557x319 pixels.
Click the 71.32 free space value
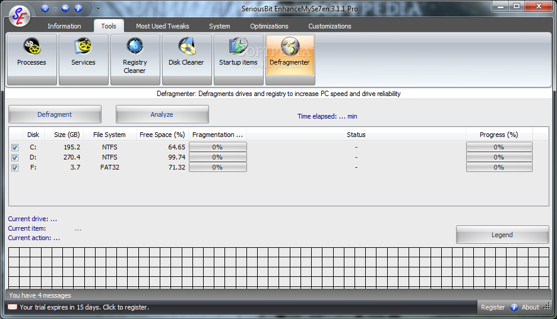(177, 167)
